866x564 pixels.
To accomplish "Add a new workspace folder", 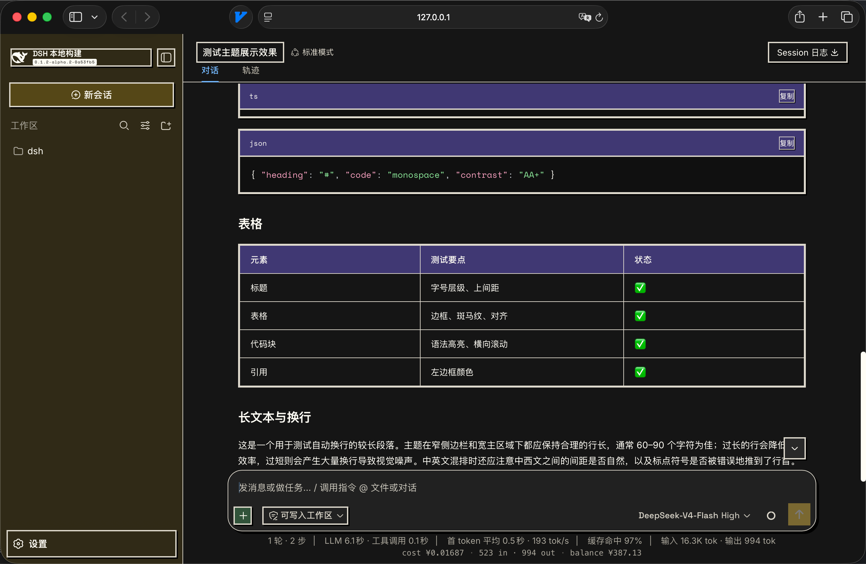I will [166, 126].
